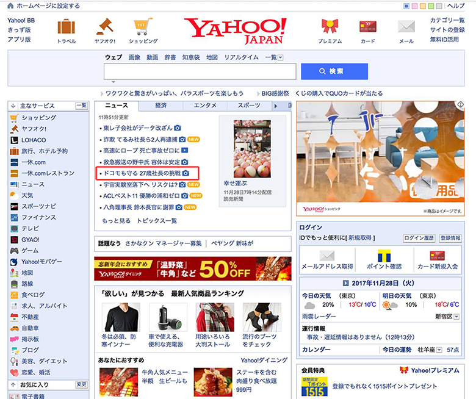Open Yahoo!モバゲー icon in the sidebar
This screenshot has height=399, width=476.
click(14, 262)
